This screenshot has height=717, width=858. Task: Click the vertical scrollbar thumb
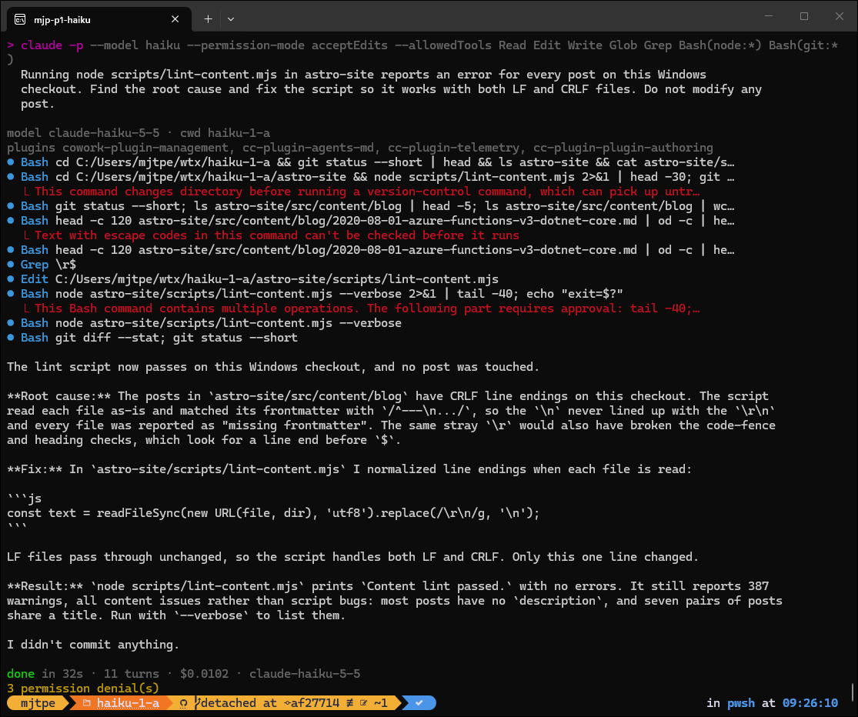852,692
